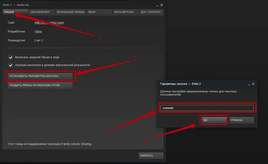Minimize the Dota 2 properties window

point(157,5)
